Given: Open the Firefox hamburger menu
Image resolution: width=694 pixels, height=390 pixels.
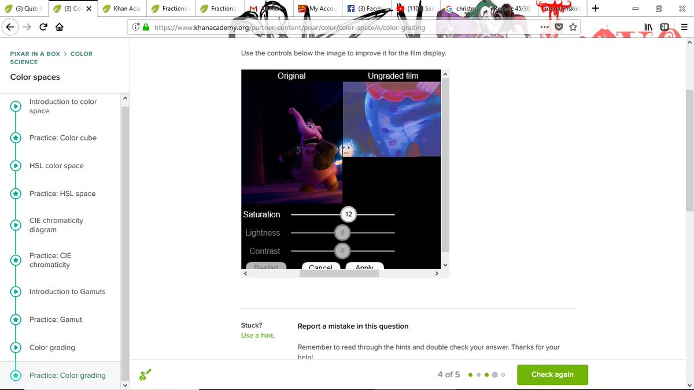Looking at the screenshot, I should pyautogui.click(x=684, y=27).
